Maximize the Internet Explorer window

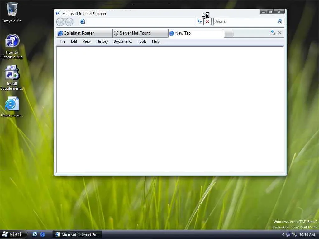pyautogui.click(x=270, y=12)
